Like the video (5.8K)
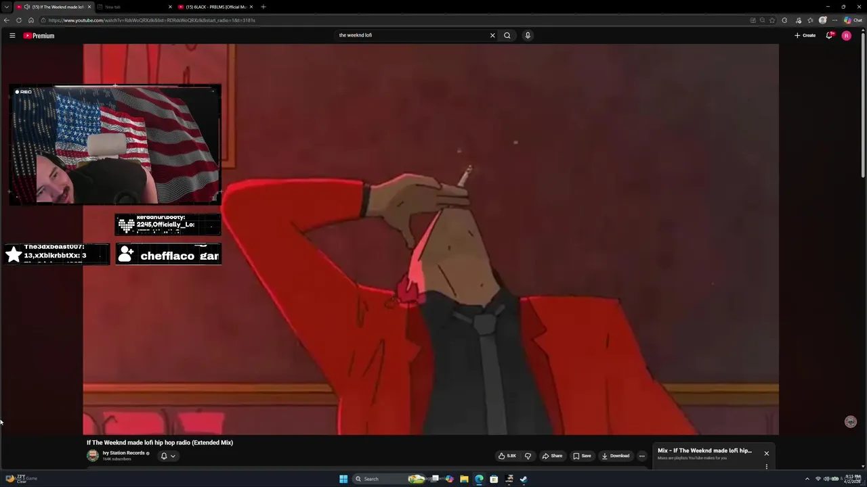This screenshot has height=487, width=867. pos(507,456)
